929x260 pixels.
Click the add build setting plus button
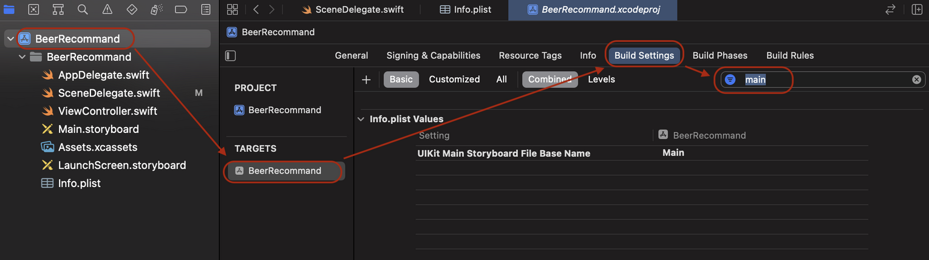click(x=366, y=80)
